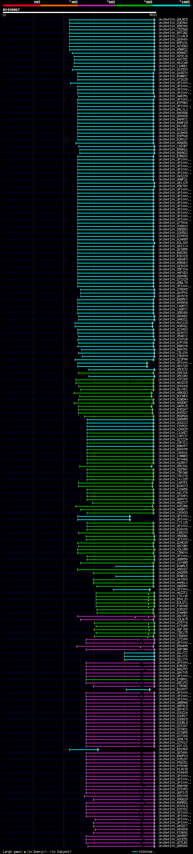This screenshot has height=854, width=193.
Task: Select the UniRef100_A1DB07 label
Action: pos(173,463)
